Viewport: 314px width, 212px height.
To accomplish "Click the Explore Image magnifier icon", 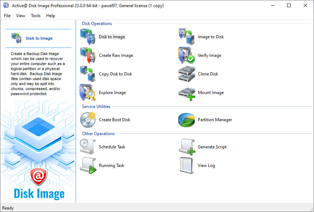I will coord(88,93).
